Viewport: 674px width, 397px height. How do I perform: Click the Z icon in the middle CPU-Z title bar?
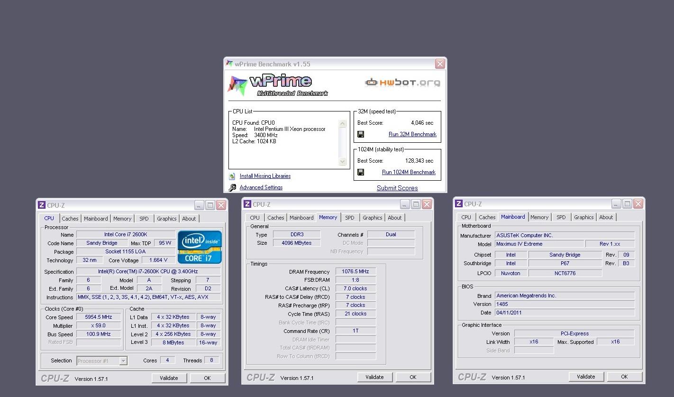(x=247, y=204)
